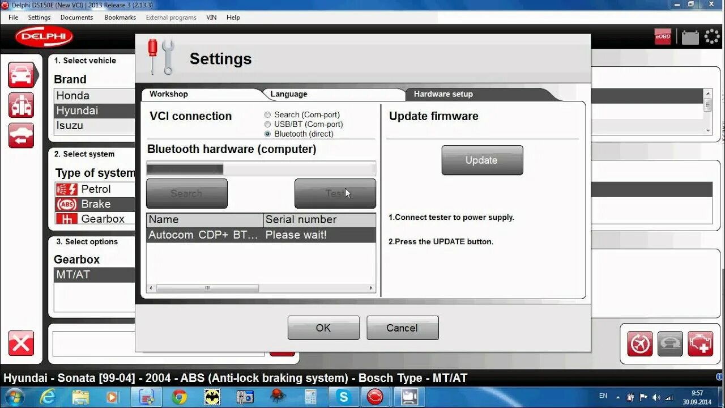Switch to the Hardware setup tab

point(443,94)
